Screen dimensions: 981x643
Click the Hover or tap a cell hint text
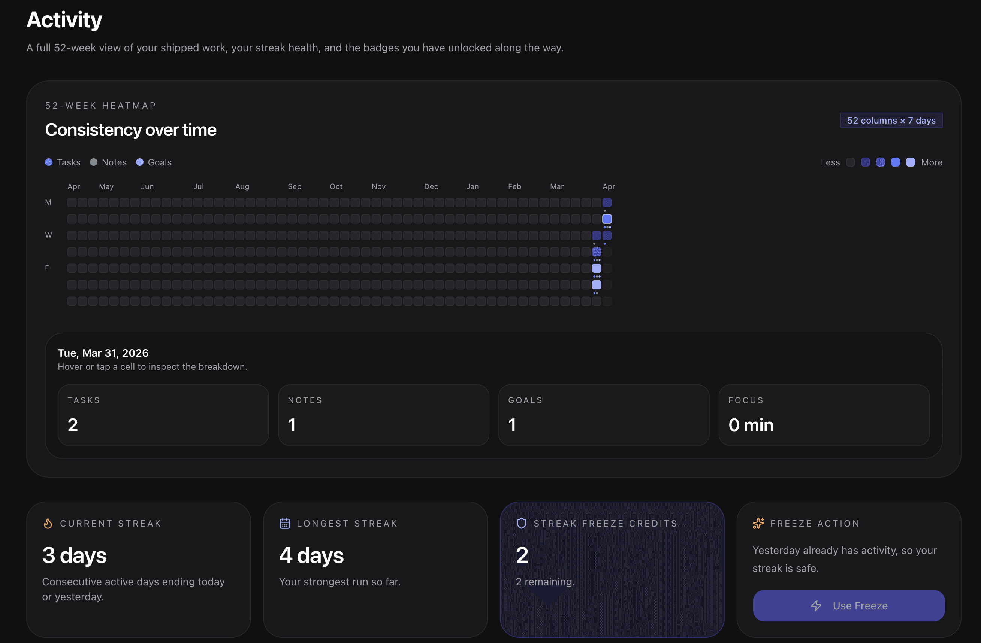click(x=153, y=367)
